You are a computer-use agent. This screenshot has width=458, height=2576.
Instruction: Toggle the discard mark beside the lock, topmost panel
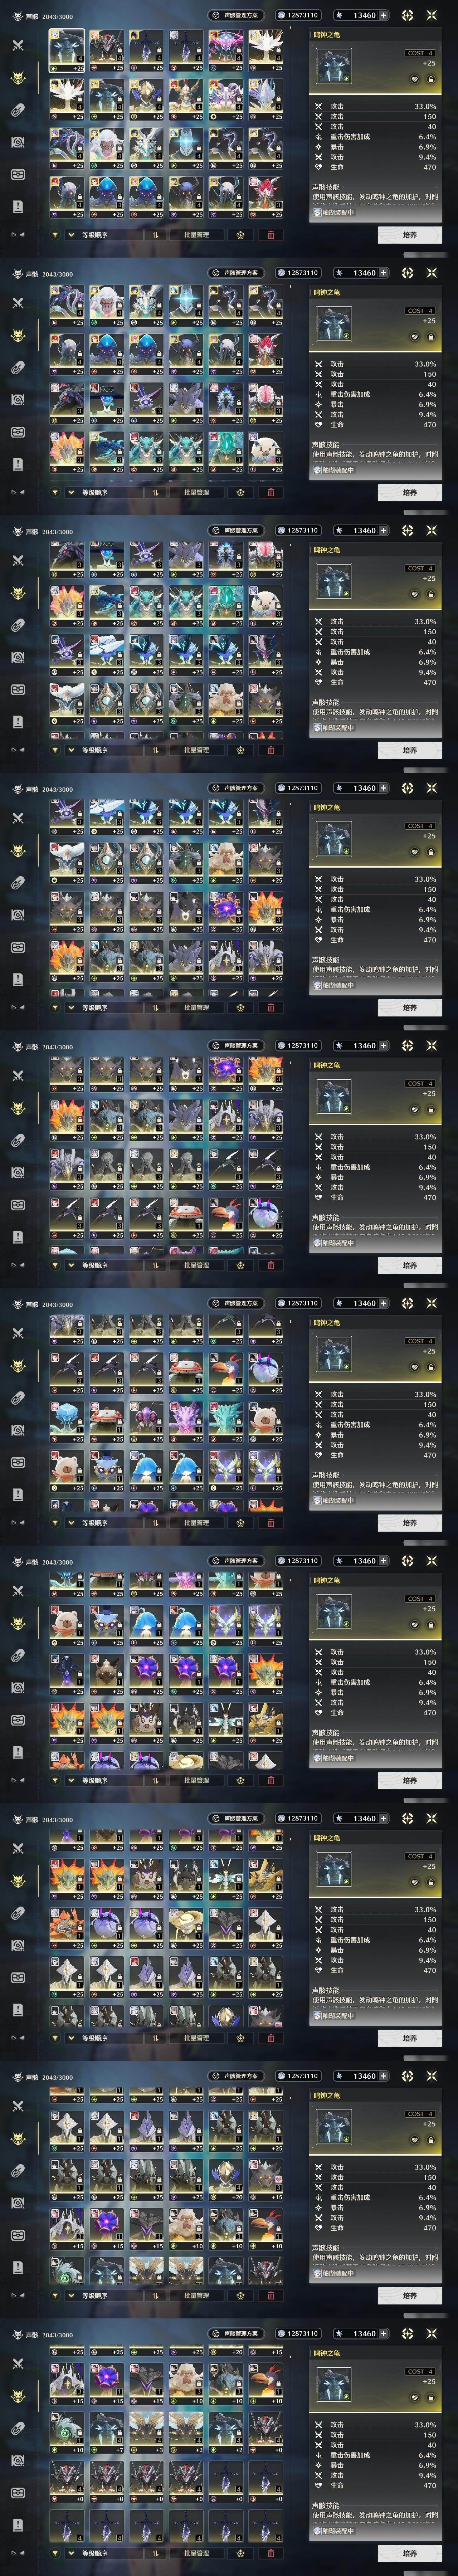415,79
